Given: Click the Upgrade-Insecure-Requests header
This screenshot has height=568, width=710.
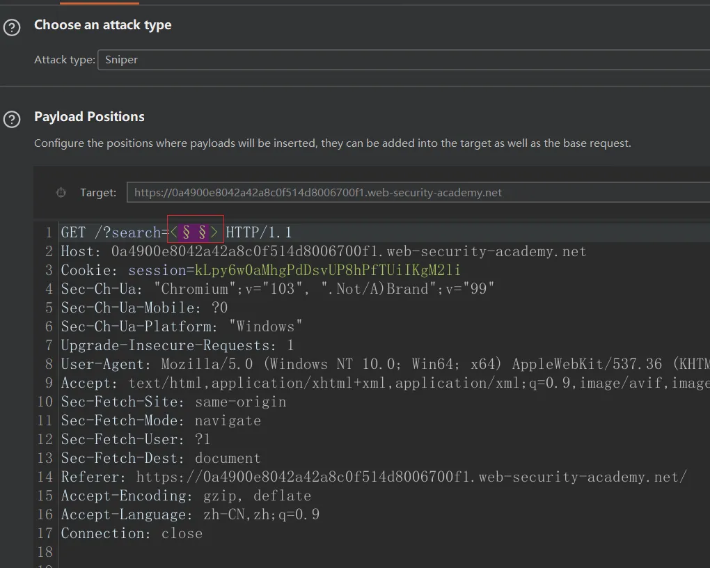Looking at the screenshot, I should coord(177,345).
